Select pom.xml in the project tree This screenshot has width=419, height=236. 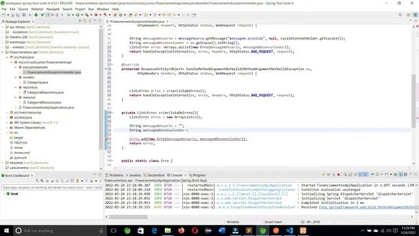tap(20, 158)
